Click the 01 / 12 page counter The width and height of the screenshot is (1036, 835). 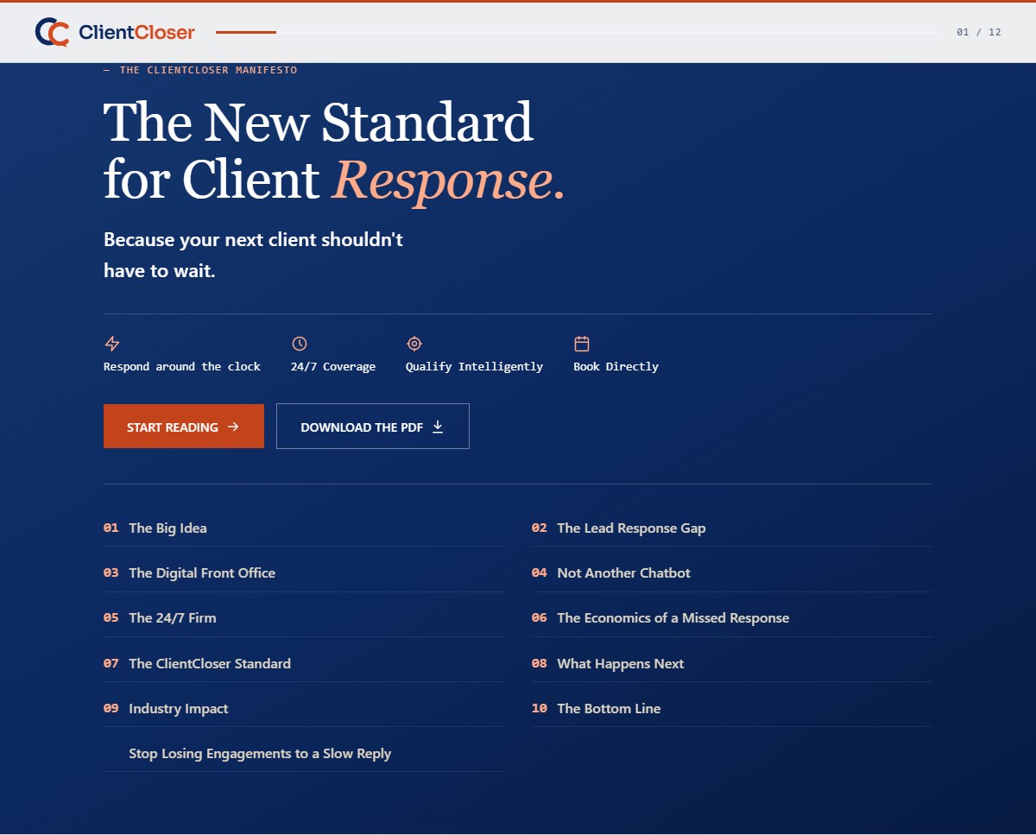click(x=979, y=32)
